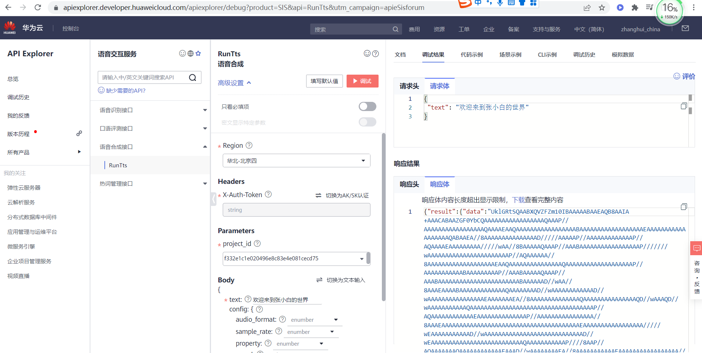This screenshot has height=353, width=702.
Task: Click the parameter panel vertical scrollbar
Action: click(x=384, y=217)
